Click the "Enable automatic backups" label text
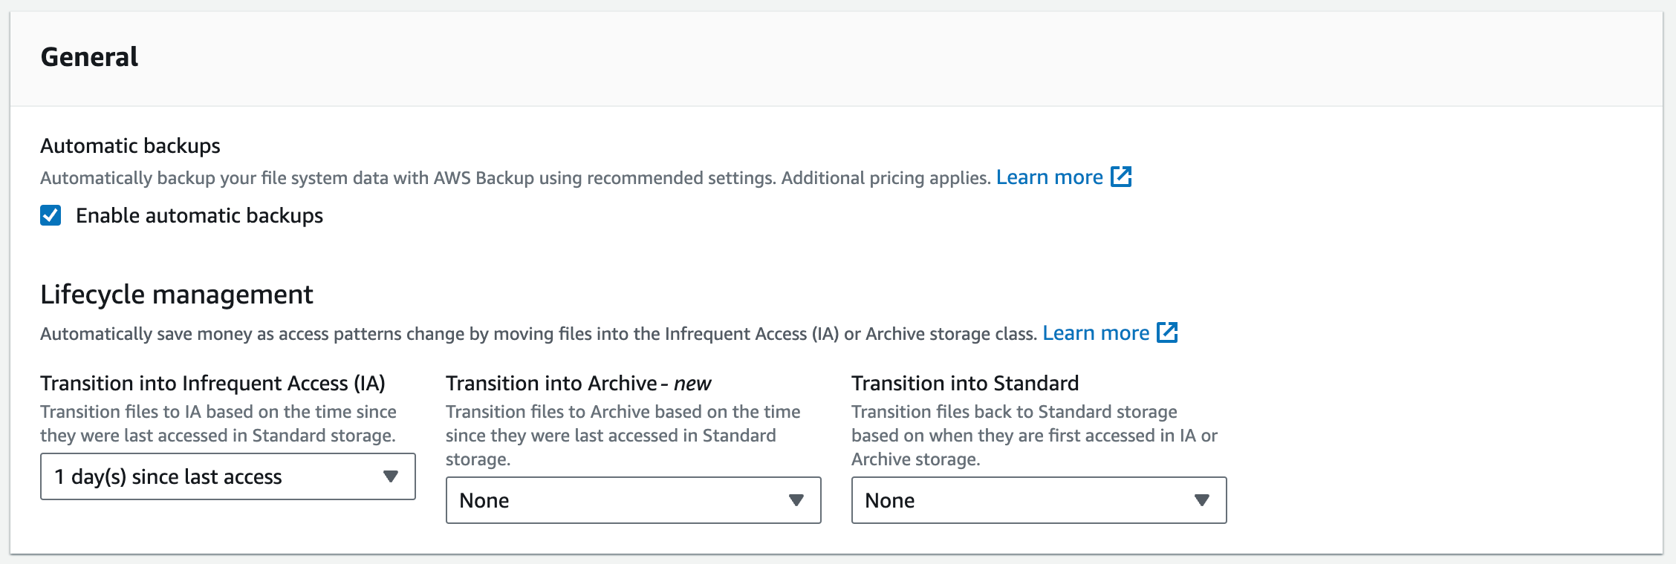Image resolution: width=1676 pixels, height=564 pixels. (x=199, y=216)
